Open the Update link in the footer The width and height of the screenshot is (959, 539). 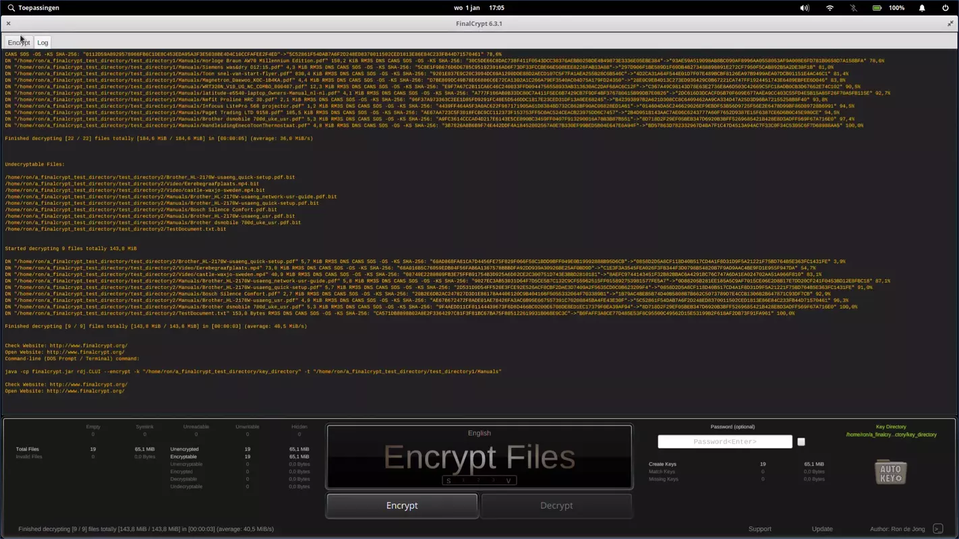click(822, 529)
